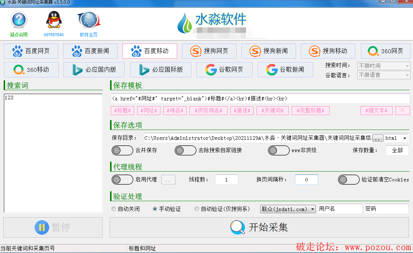Select the 必应国内版 search engine
This screenshot has width=413, height=253.
click(x=94, y=70)
